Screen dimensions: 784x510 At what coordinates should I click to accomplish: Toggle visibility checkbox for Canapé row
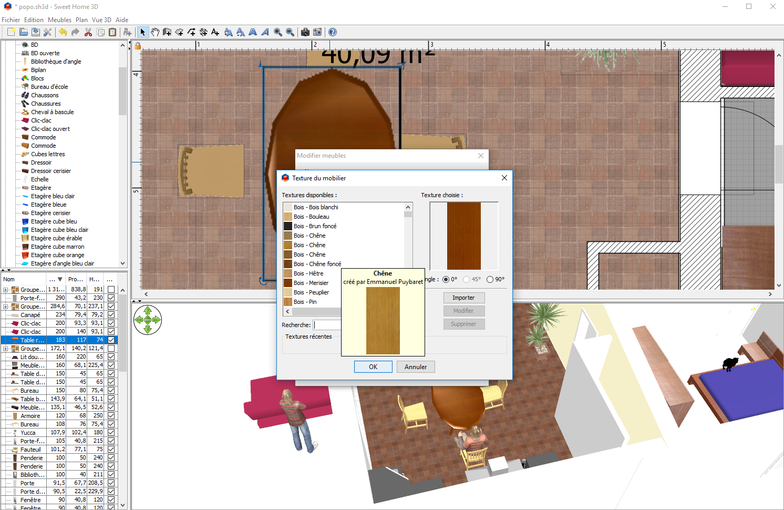(x=111, y=315)
